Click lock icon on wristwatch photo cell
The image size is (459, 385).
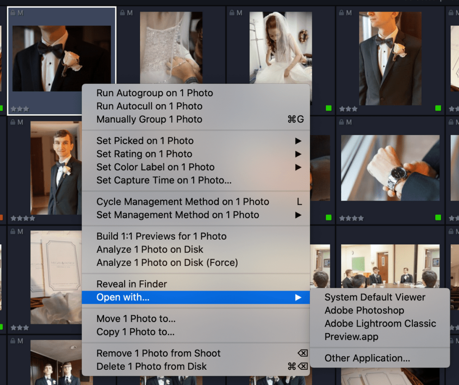[341, 122]
